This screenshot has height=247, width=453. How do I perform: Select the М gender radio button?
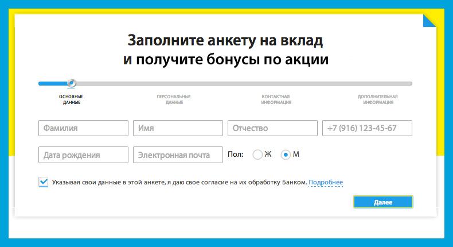point(286,155)
